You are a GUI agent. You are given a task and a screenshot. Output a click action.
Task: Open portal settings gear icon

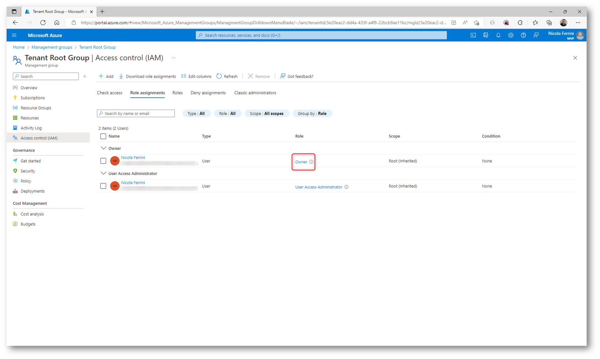coord(511,35)
